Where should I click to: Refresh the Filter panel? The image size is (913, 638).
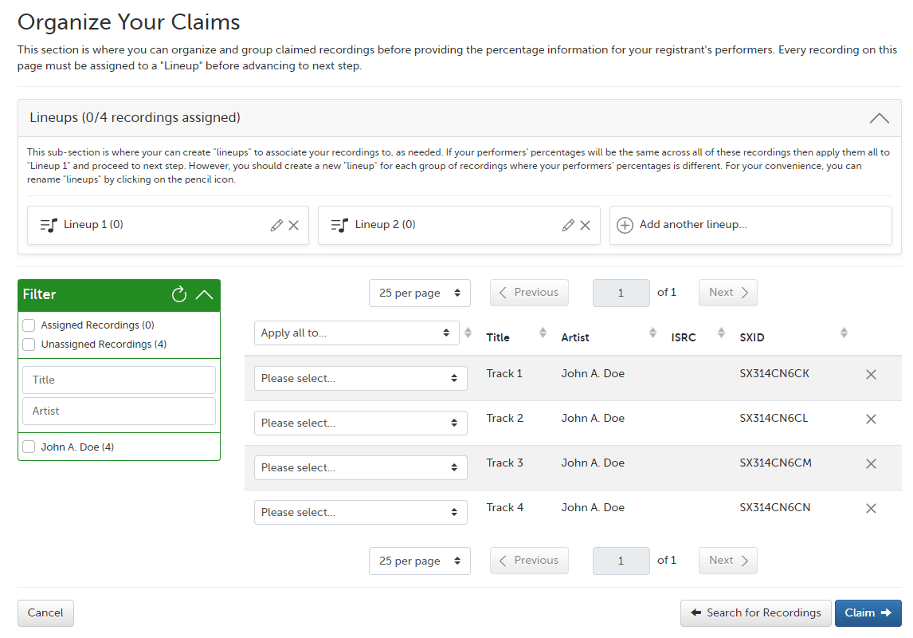(178, 294)
